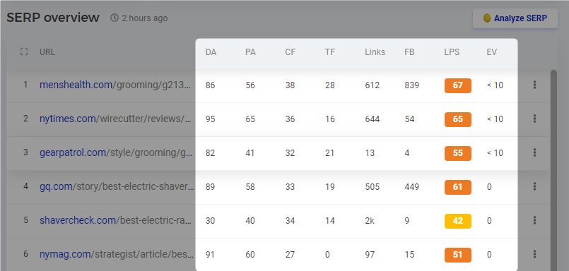Open three-dot menu for shavercheck.com row
This screenshot has height=271, width=569.
coord(534,220)
